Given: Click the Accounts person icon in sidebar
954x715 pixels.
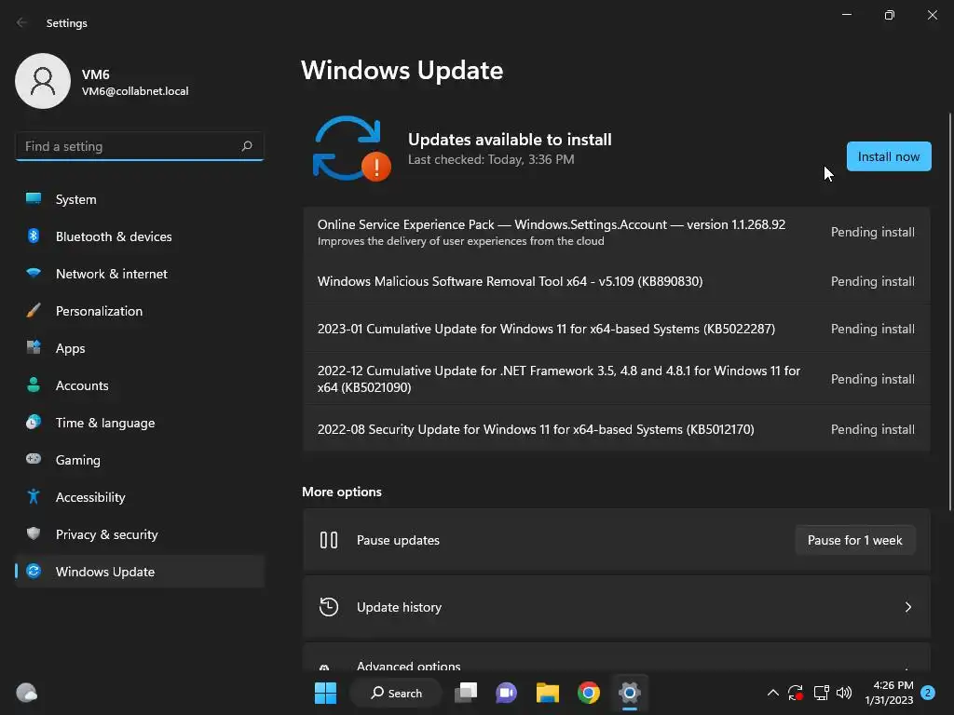Looking at the screenshot, I should (x=34, y=384).
